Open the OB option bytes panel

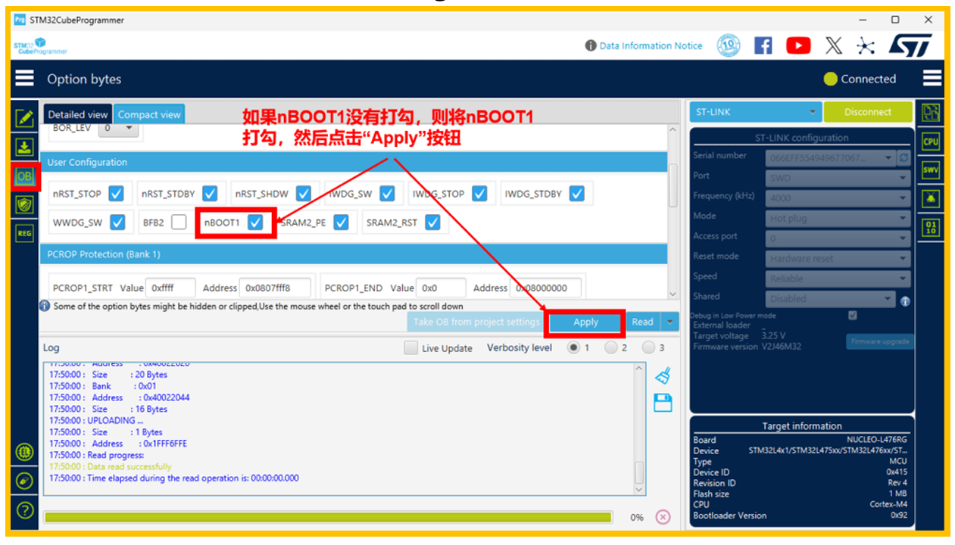click(x=24, y=176)
